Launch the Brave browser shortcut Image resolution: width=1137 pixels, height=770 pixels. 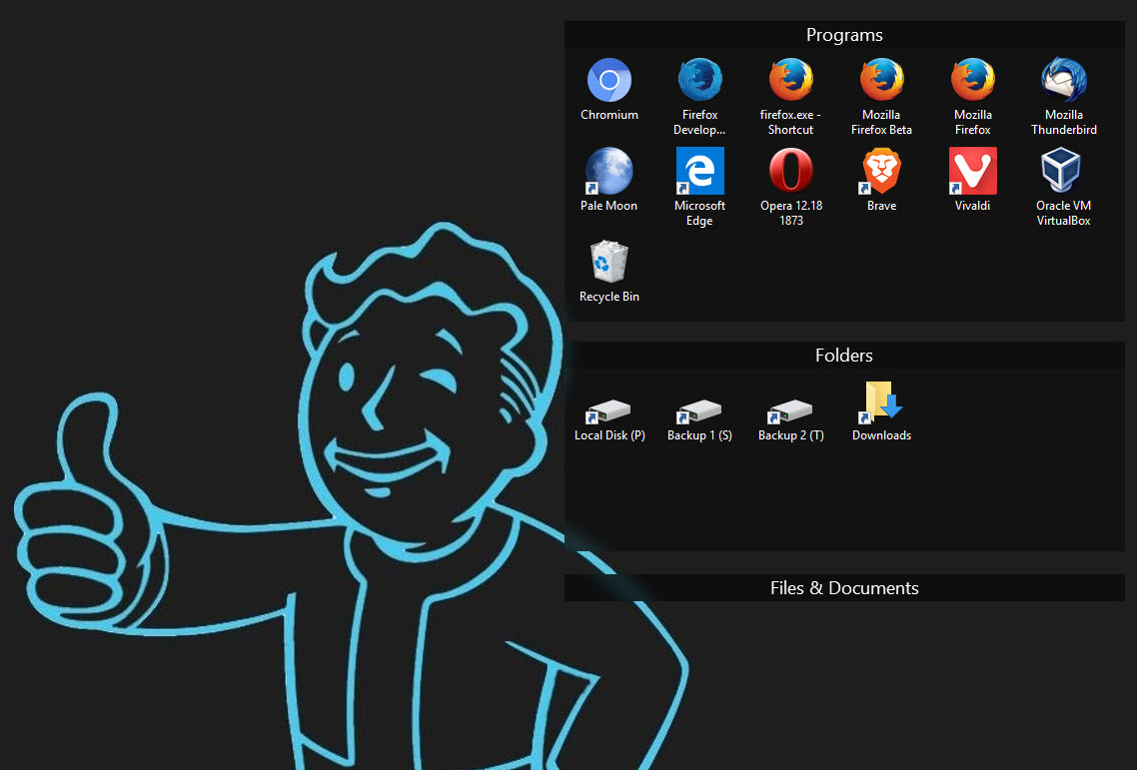pos(882,171)
